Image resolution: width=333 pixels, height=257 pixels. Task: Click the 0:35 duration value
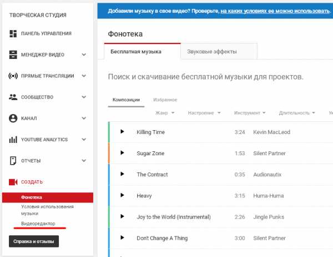coord(240,174)
